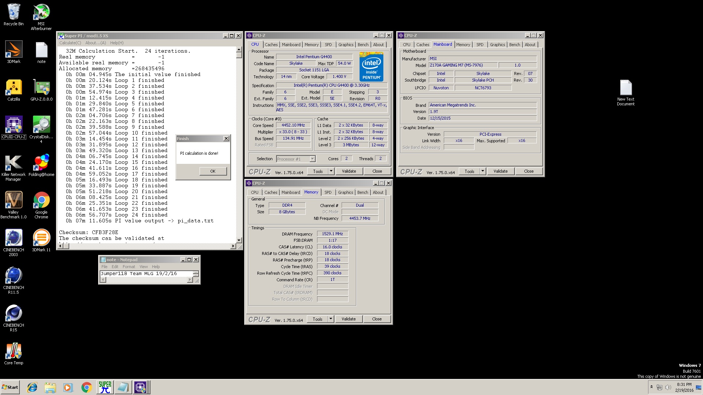
Task: Click Validate in the Memory CPU-Z window
Action: coord(349,319)
